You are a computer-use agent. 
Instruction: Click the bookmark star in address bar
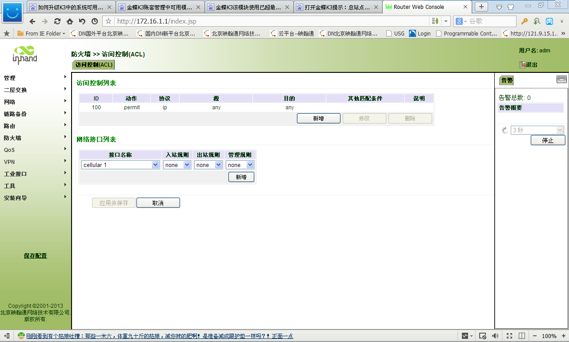tap(108, 21)
